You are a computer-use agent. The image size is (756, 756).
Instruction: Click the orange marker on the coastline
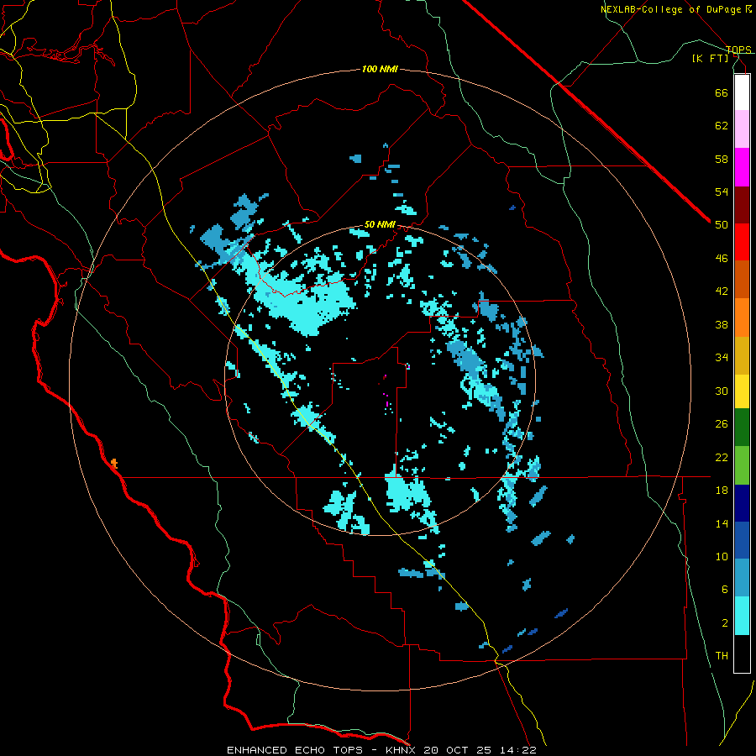pos(113,464)
